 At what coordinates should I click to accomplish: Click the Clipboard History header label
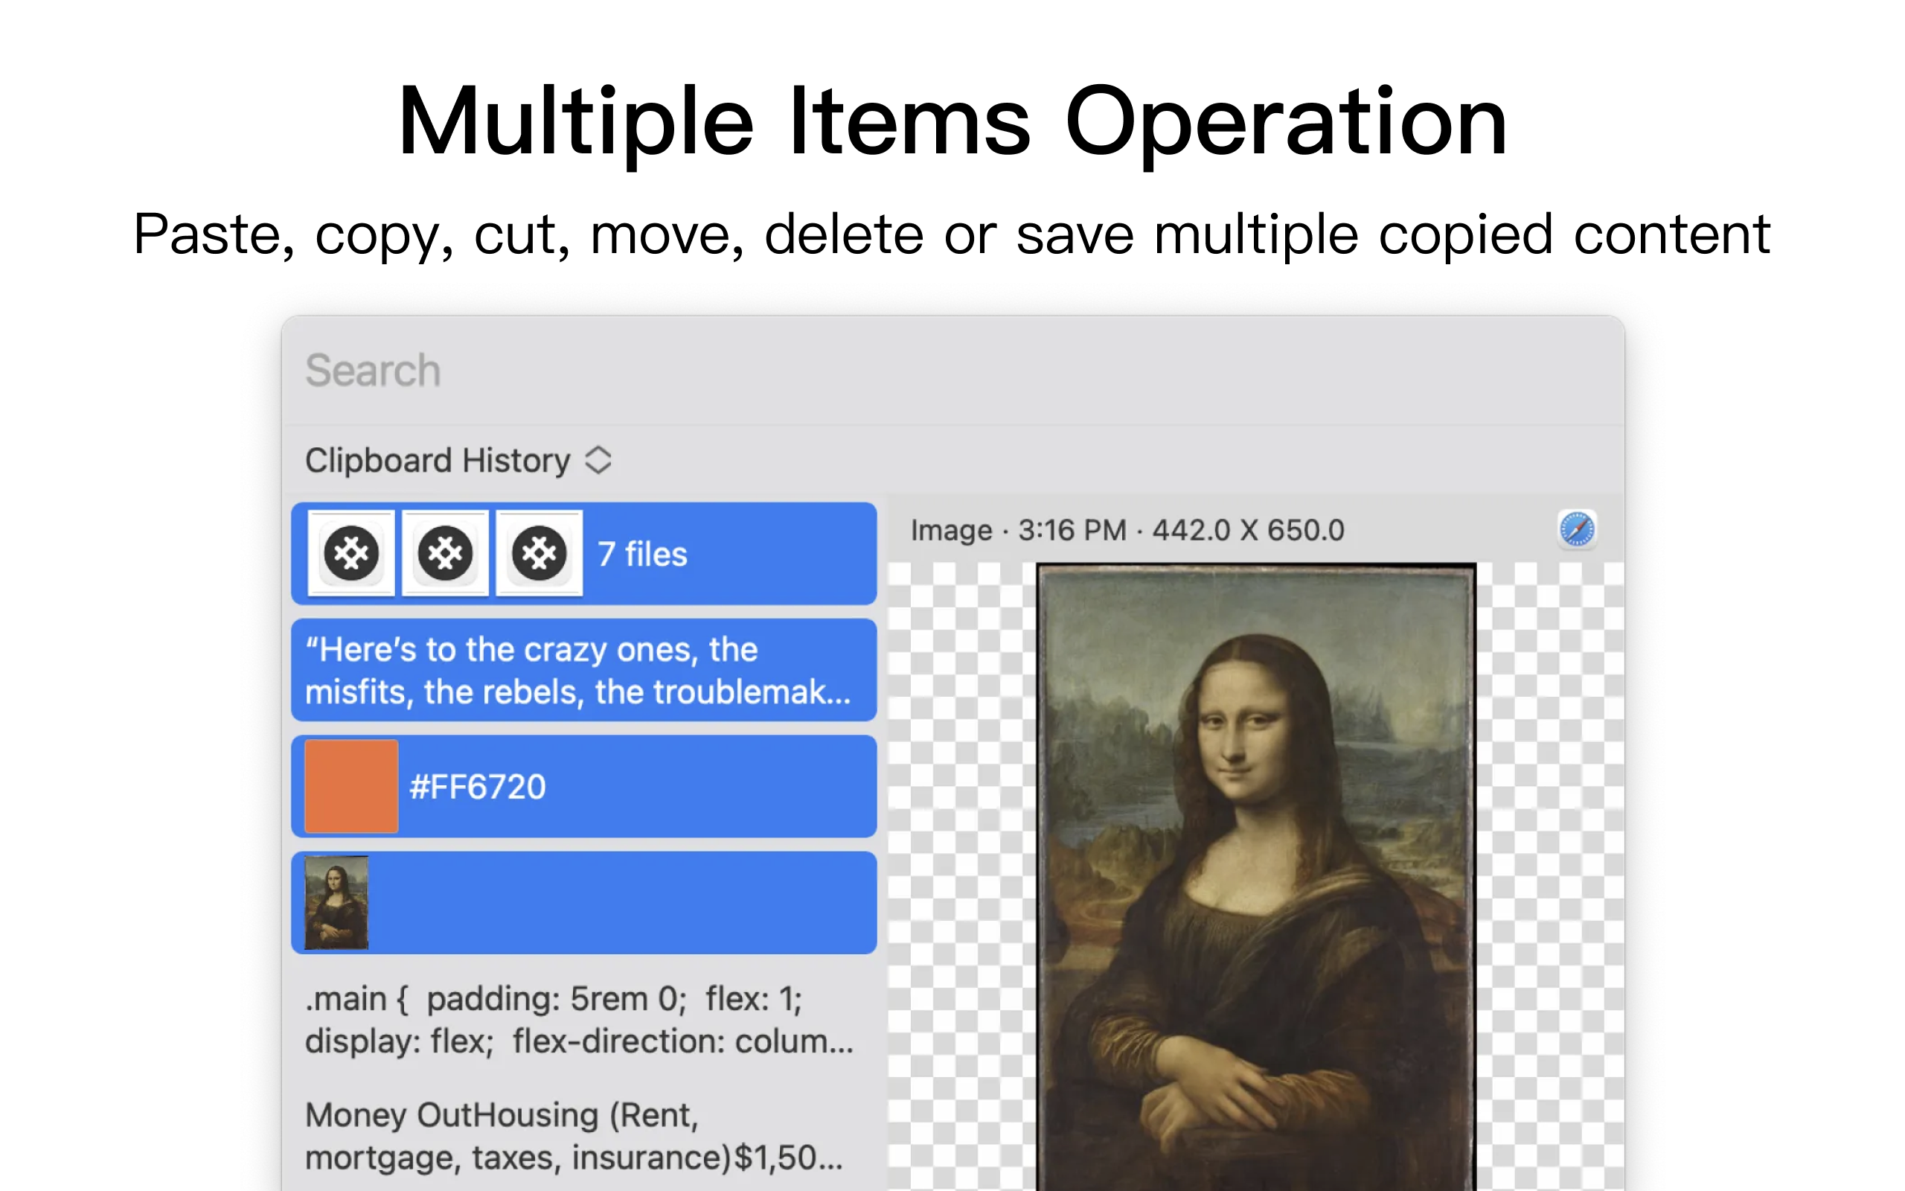pyautogui.click(x=438, y=459)
